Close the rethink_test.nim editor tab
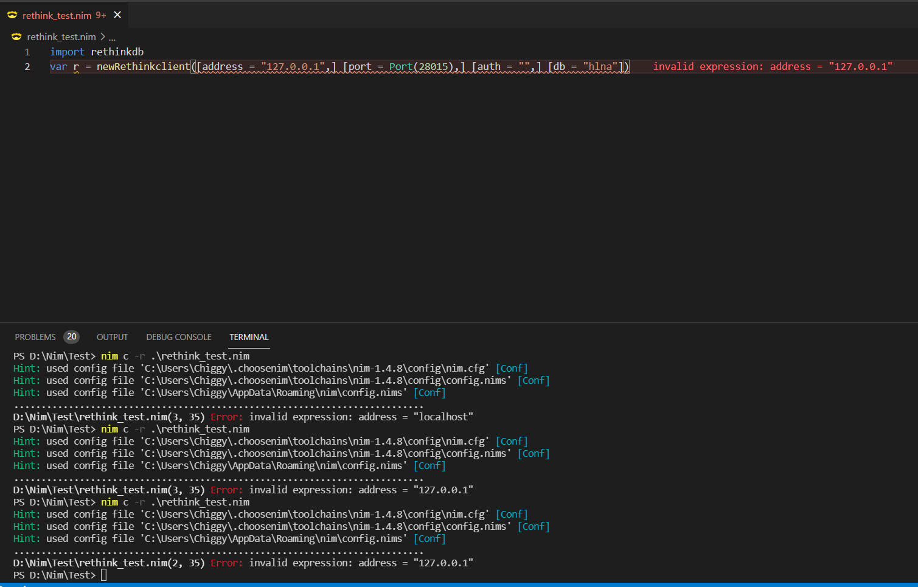 pyautogui.click(x=117, y=15)
